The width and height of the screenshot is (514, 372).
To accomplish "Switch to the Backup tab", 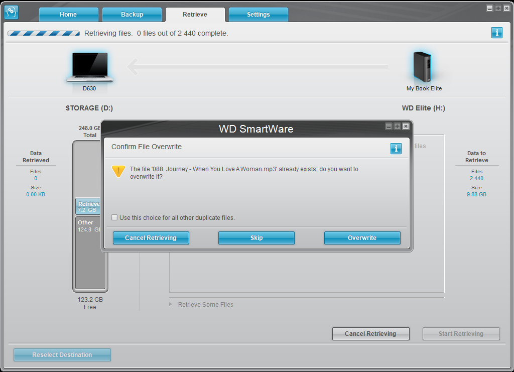I will click(x=132, y=15).
